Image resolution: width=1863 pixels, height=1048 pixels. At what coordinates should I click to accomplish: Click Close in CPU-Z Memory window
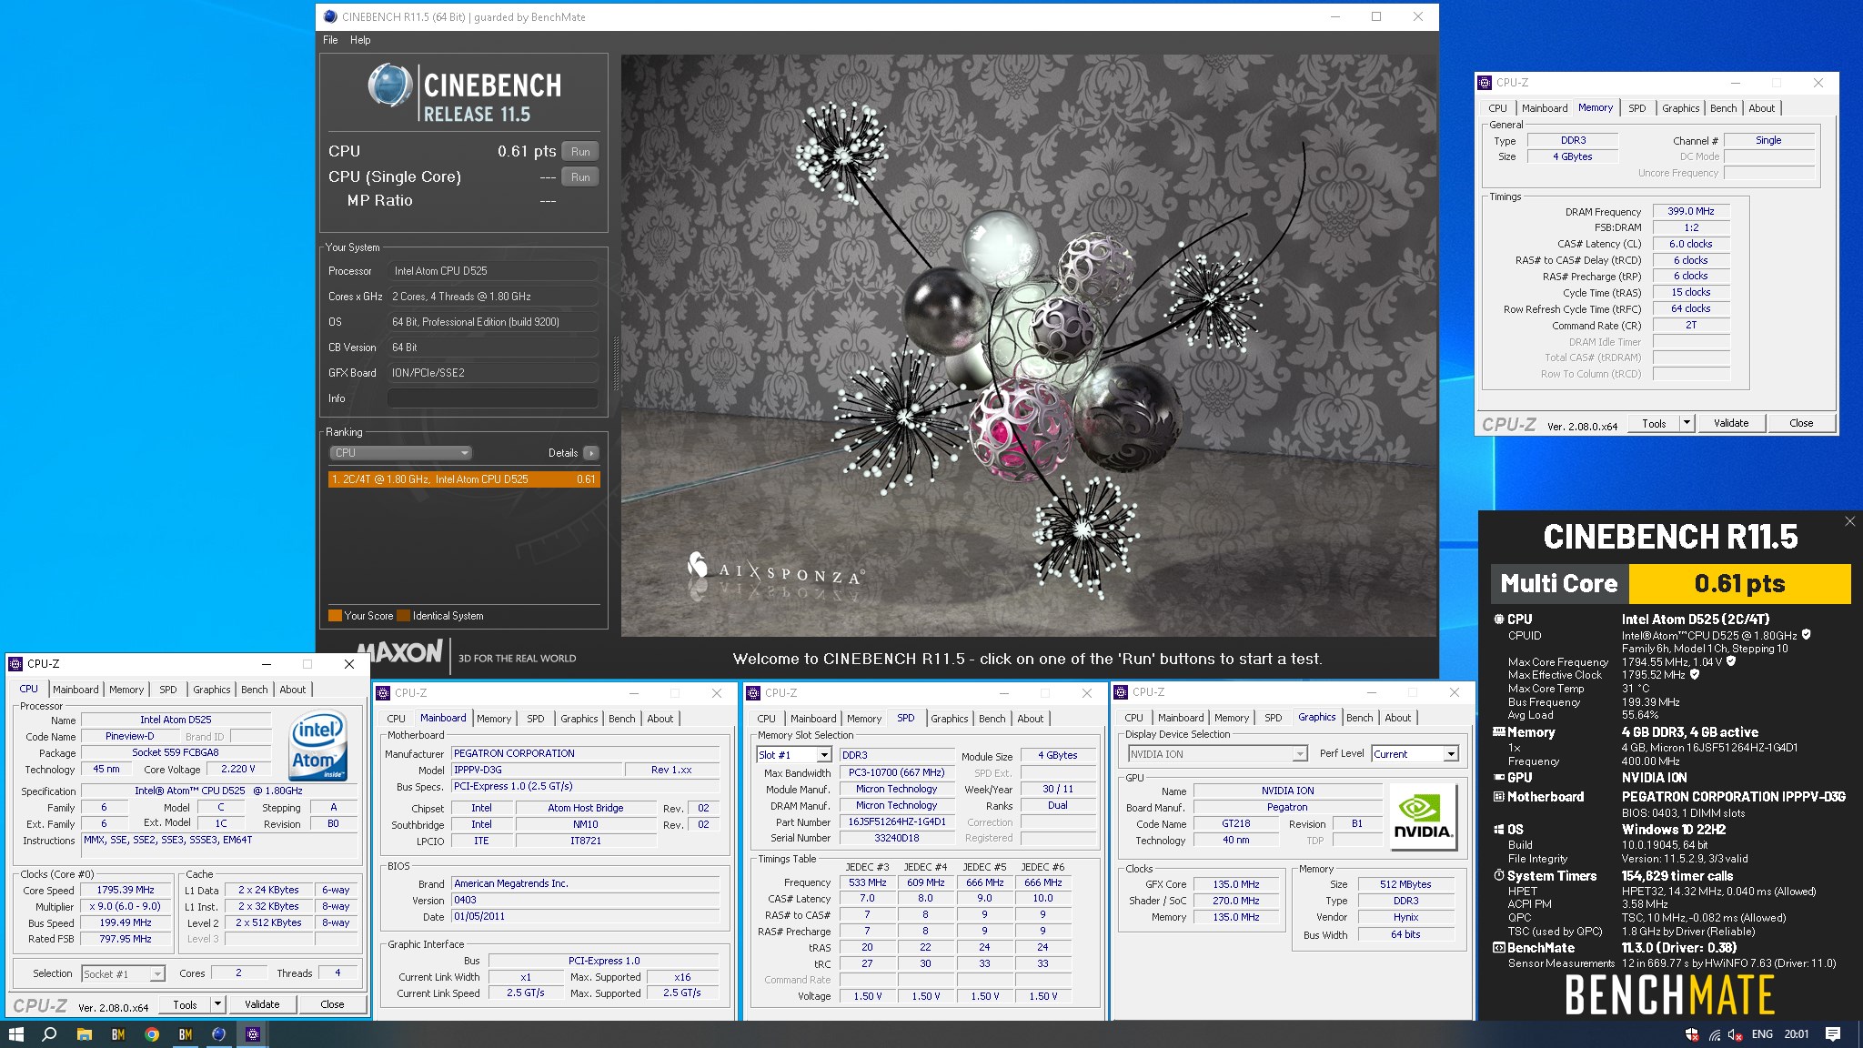pyautogui.click(x=1801, y=423)
